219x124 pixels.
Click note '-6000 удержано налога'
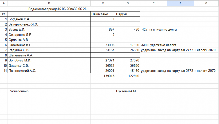point(159,45)
